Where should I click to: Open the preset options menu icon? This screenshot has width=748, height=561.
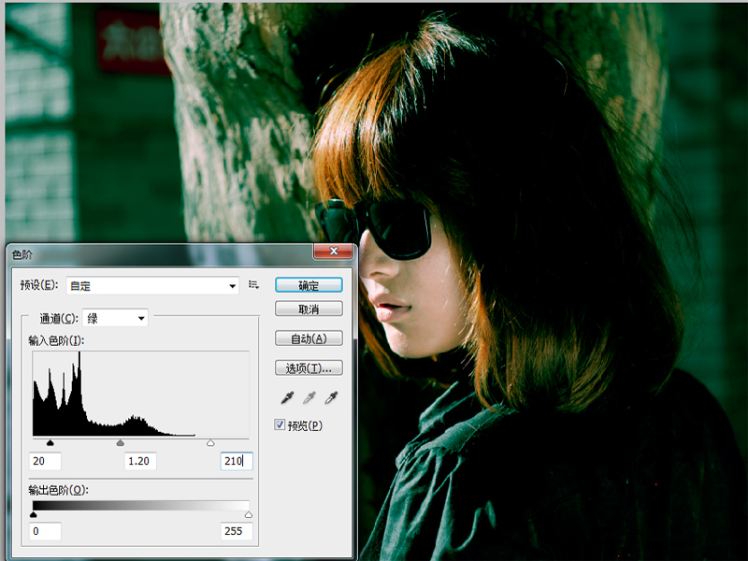[x=253, y=284]
